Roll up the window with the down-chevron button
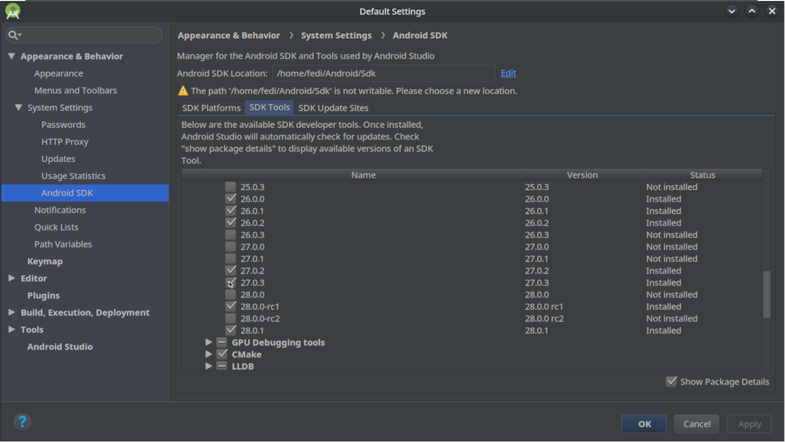 point(732,11)
